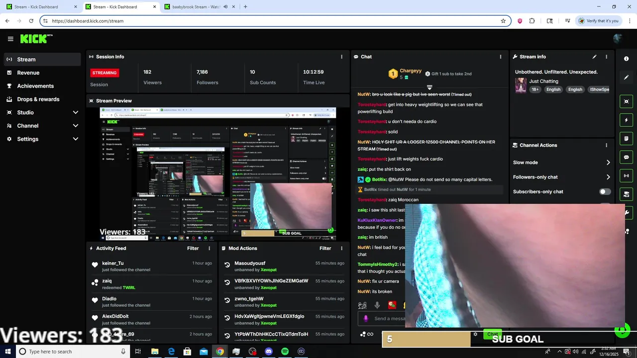637x358 pixels.
Task: Open Discord from the taskbar
Action: click(x=269, y=352)
